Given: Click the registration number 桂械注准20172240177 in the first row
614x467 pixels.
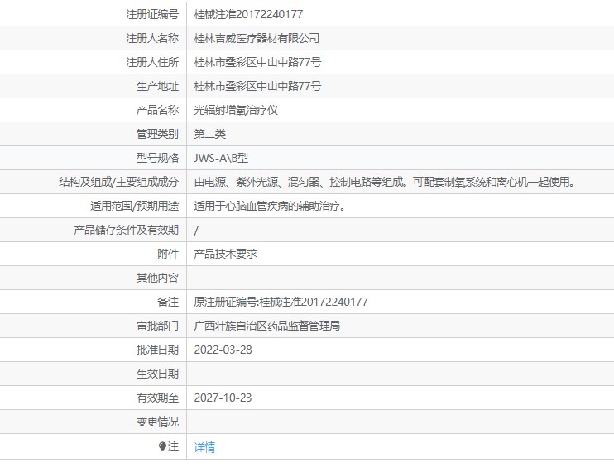Looking at the screenshot, I should pos(248,14).
